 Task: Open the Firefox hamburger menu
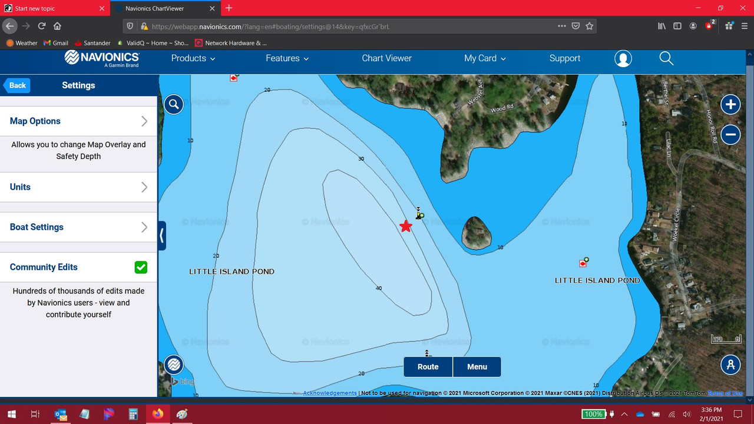pyautogui.click(x=745, y=26)
